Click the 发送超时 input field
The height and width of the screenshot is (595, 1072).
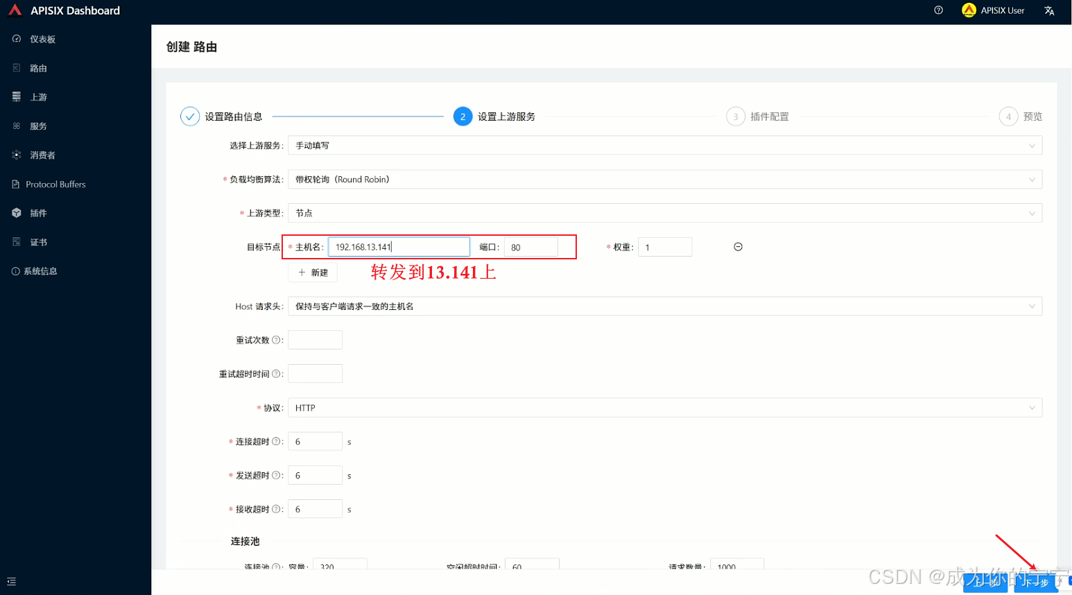315,475
